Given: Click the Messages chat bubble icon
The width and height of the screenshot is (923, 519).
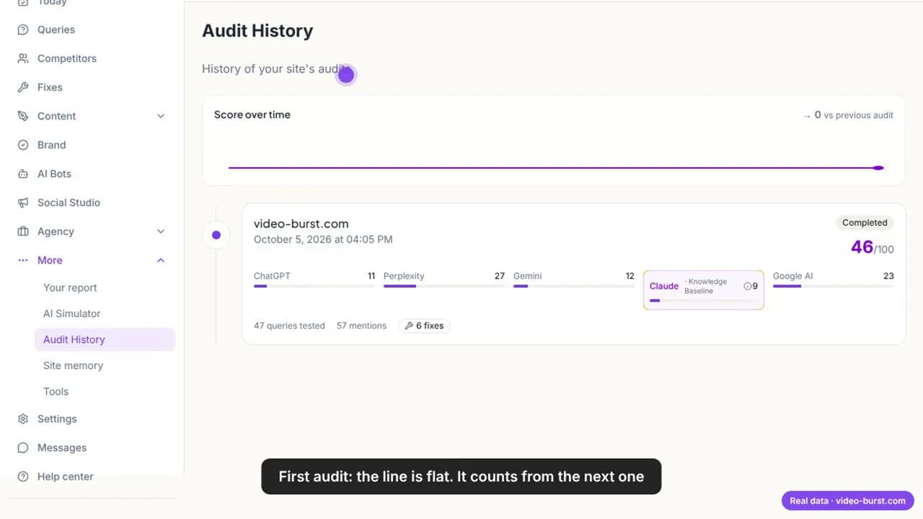Looking at the screenshot, I should pyautogui.click(x=23, y=448).
